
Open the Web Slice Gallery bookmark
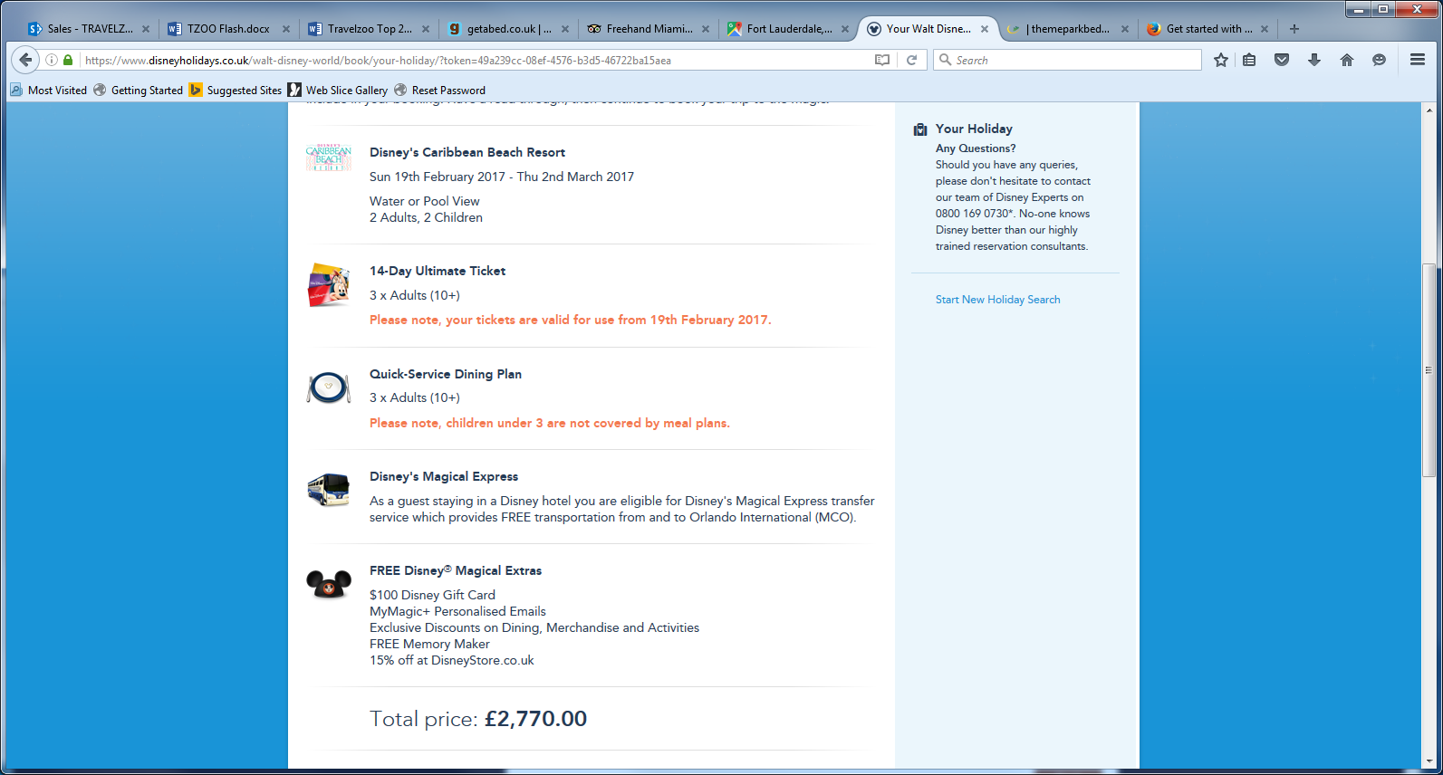pos(338,91)
